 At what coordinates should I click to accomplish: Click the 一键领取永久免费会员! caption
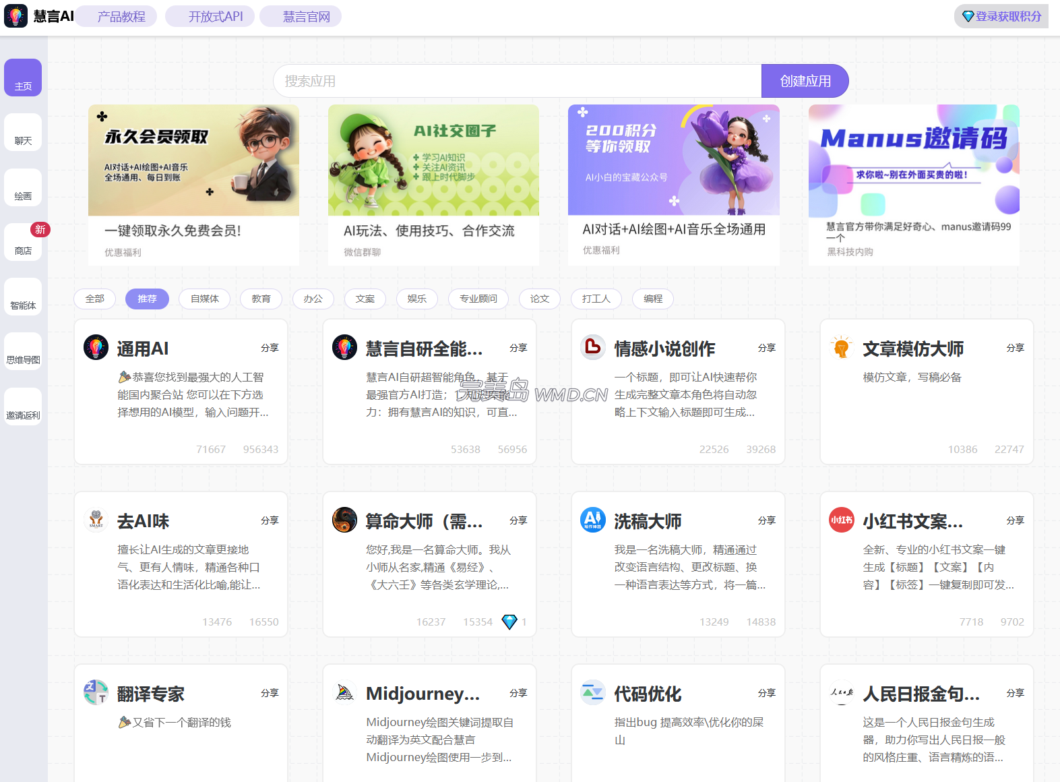(x=173, y=231)
